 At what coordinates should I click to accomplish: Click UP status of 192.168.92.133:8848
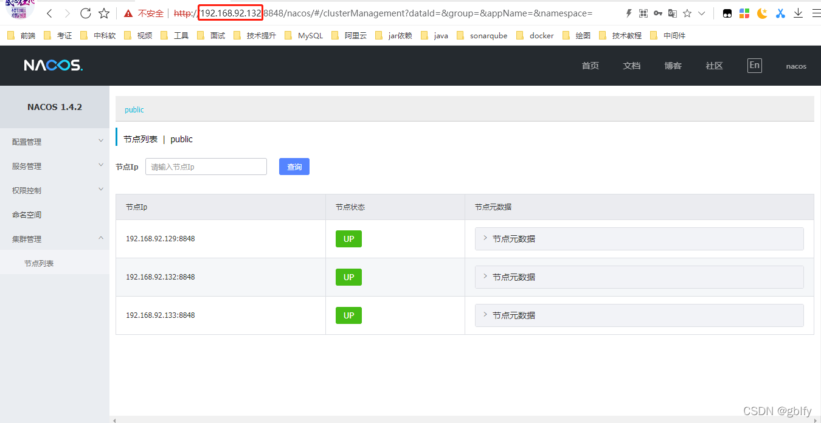pos(348,315)
